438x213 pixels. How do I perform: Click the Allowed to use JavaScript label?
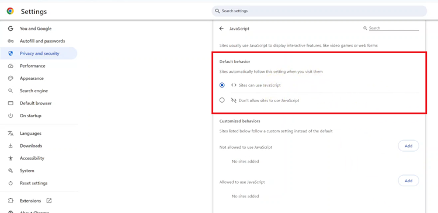242,182
